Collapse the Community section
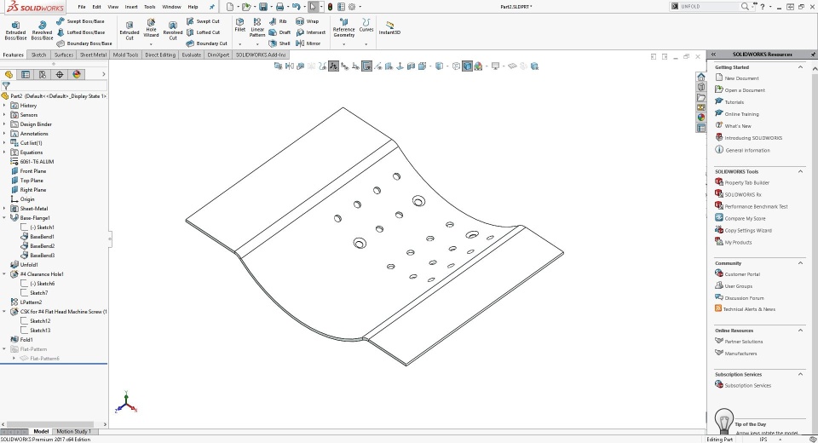 (800, 263)
